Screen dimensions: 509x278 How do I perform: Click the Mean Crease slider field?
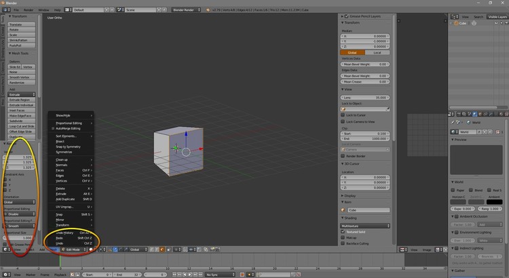point(365,82)
